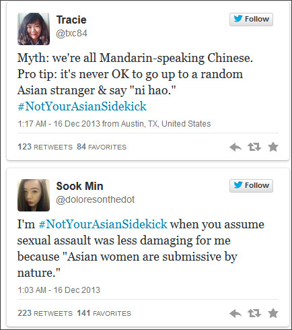Screen dimensions: 292x330
Task: Open Sook Min's profile picture
Action: coord(34,195)
